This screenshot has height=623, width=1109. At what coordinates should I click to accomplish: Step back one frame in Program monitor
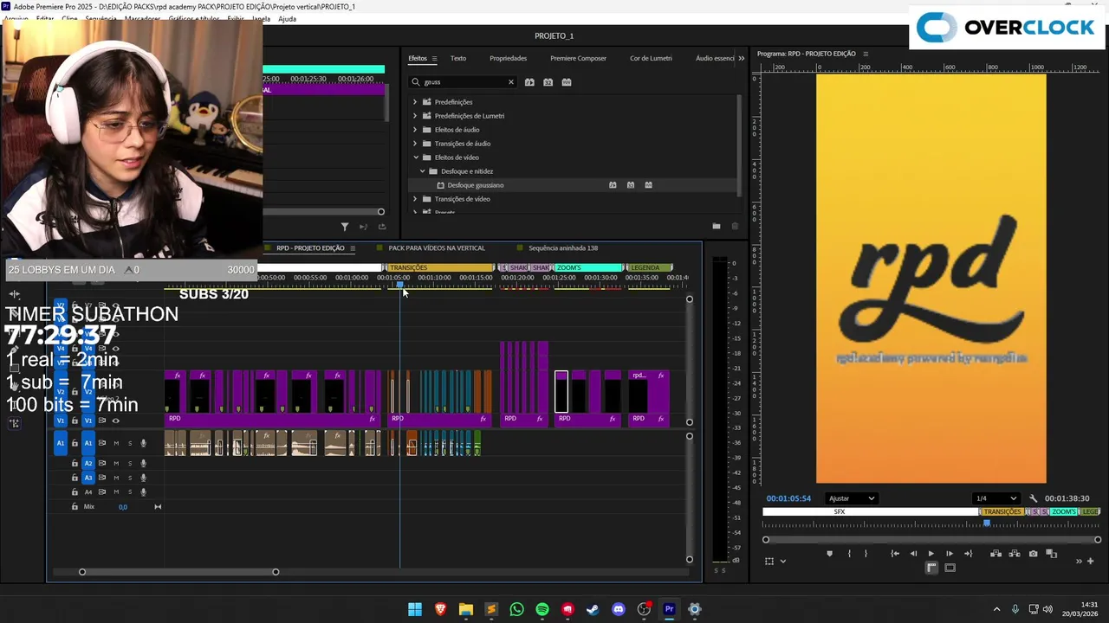click(913, 554)
